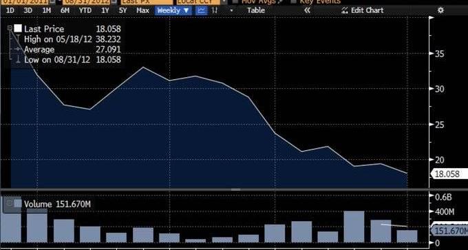Switch to the bar chart type icon
The width and height of the screenshot is (468, 250).
pos(214,10)
